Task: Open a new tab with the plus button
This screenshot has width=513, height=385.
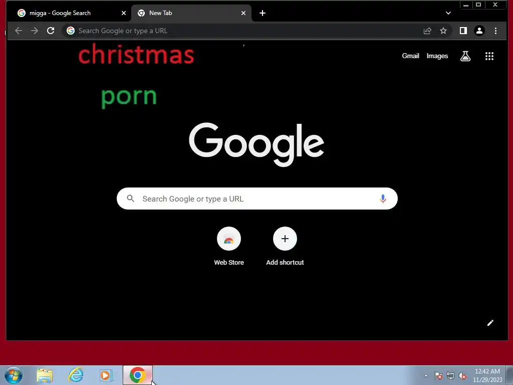Action: pos(263,13)
